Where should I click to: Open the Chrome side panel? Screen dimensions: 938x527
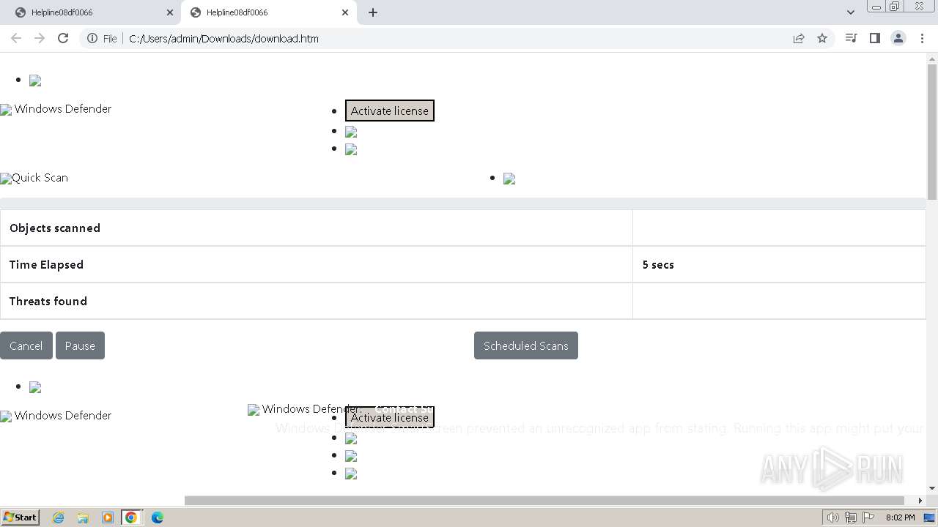874,38
